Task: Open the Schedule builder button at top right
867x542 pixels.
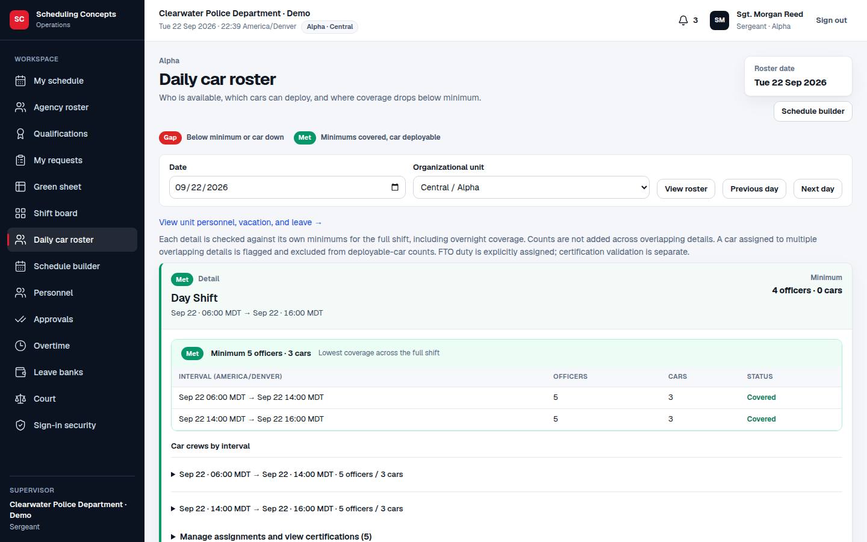Action: (x=813, y=111)
